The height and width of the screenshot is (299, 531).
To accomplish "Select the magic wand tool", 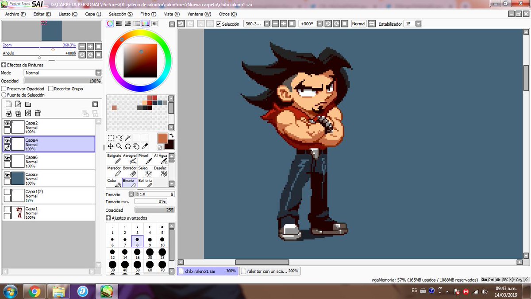I will pyautogui.click(x=127, y=138).
